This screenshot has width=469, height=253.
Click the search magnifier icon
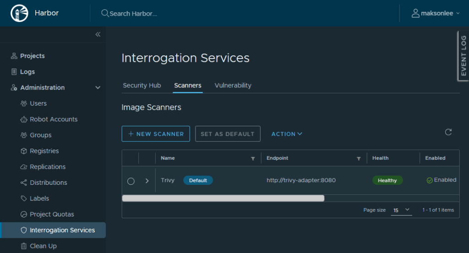[105, 13]
